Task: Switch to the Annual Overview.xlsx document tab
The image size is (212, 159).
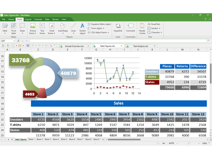Action: (x=74, y=46)
